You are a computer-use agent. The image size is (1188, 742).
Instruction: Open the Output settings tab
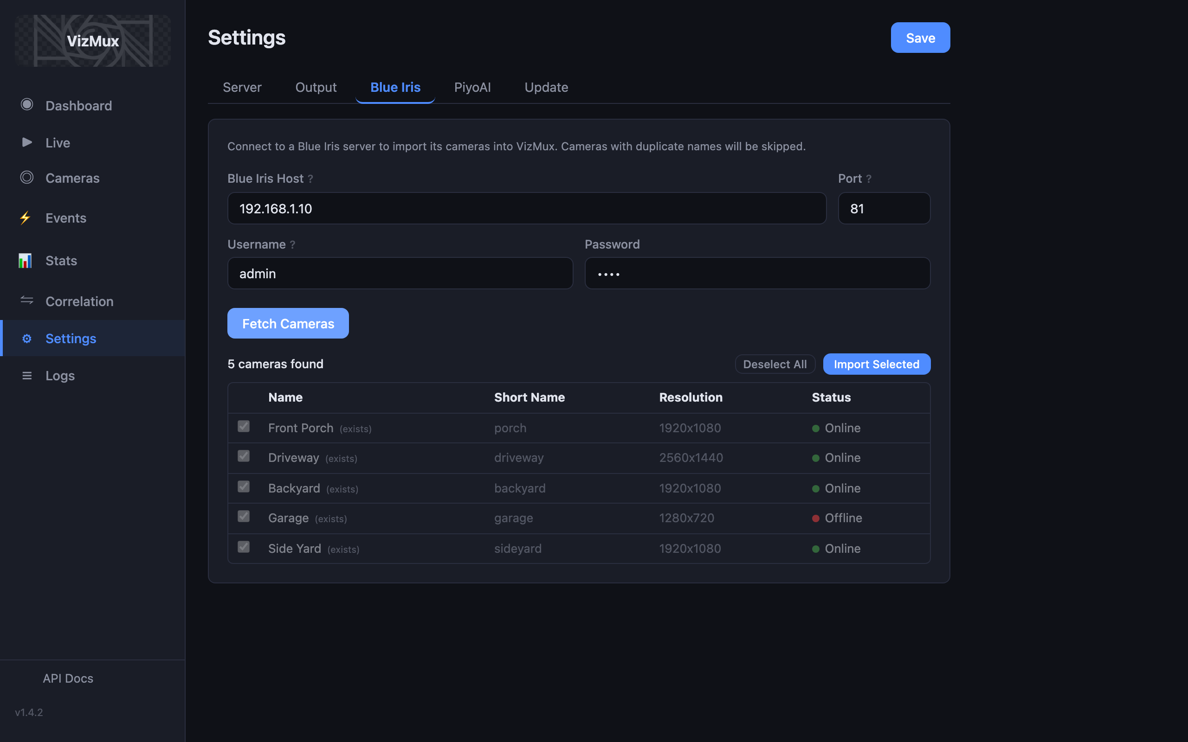316,87
